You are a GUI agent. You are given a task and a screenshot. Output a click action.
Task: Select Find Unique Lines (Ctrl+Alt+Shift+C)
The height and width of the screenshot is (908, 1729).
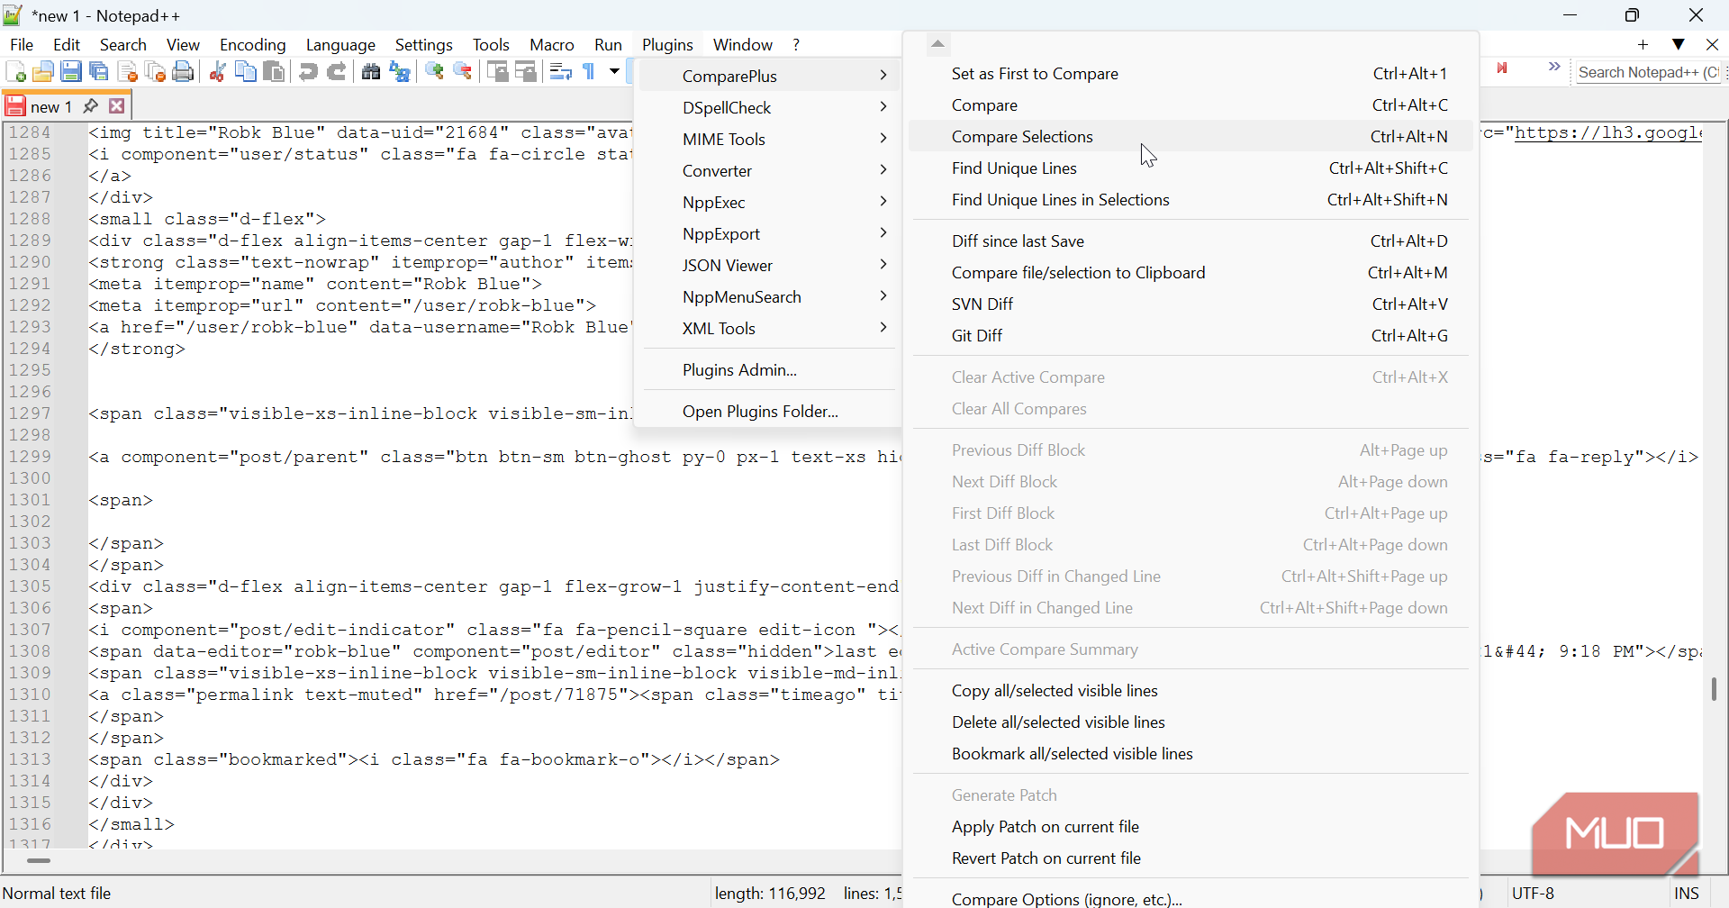pyautogui.click(x=1191, y=168)
